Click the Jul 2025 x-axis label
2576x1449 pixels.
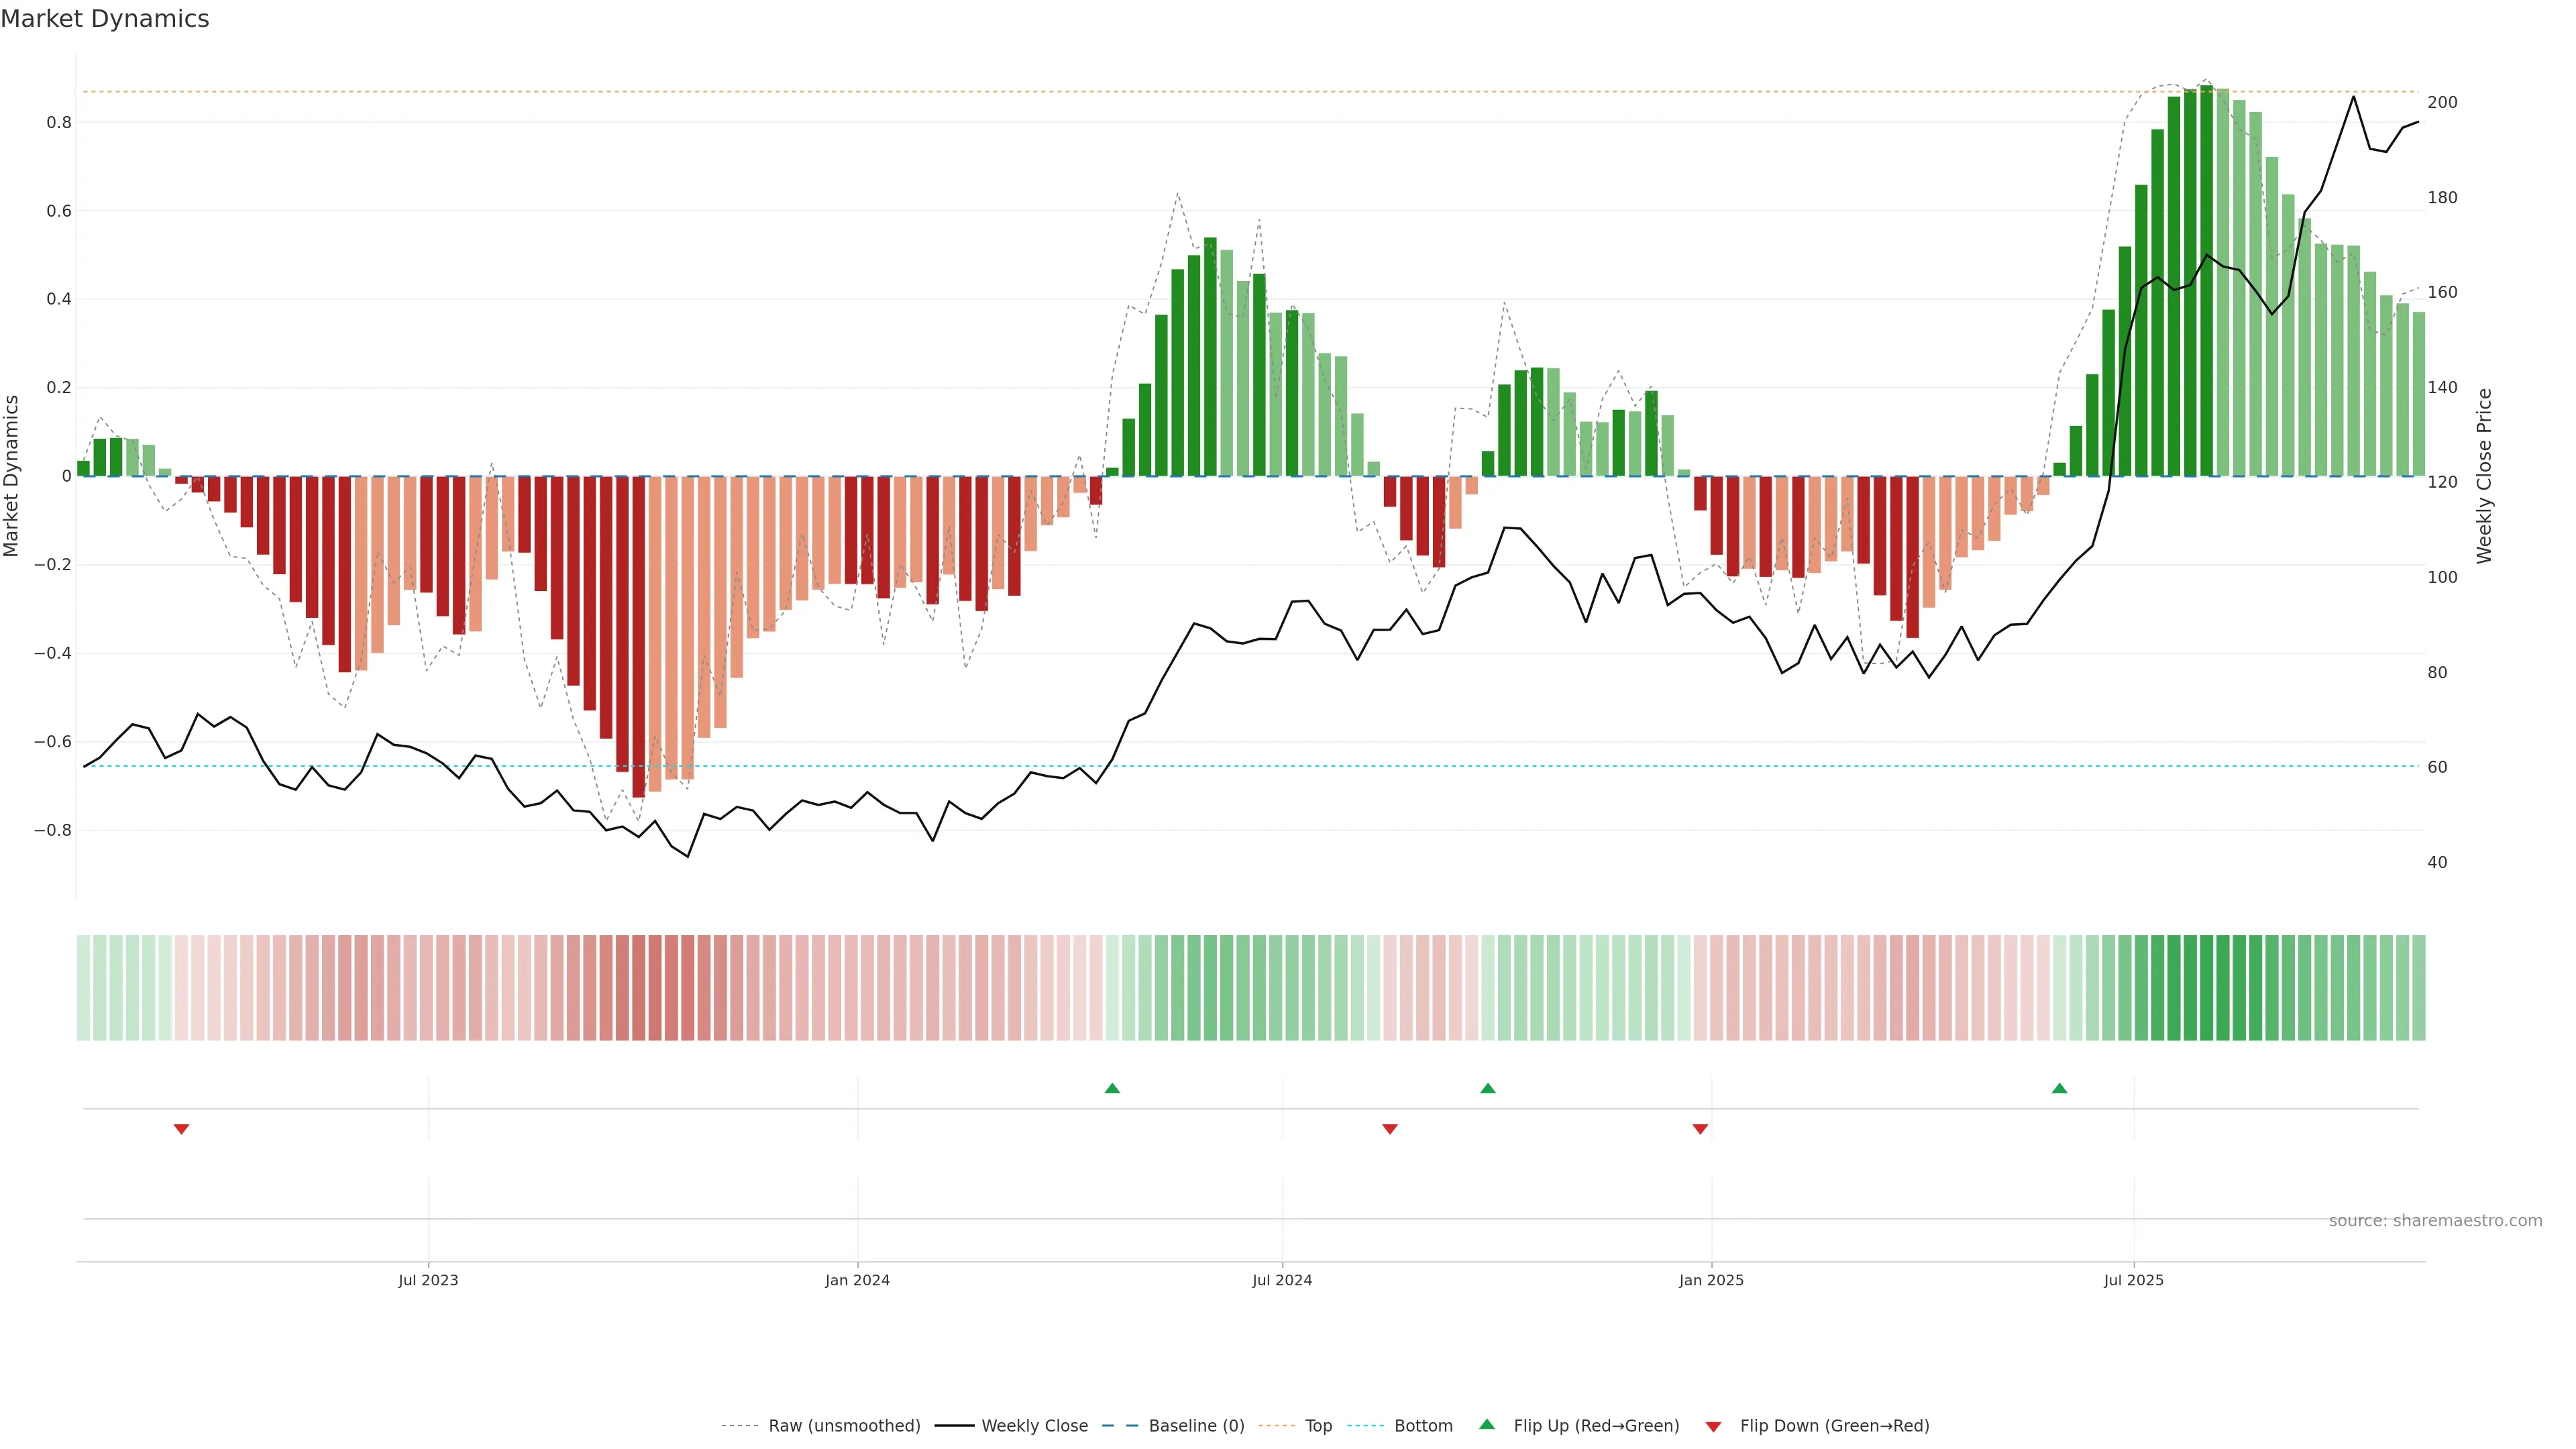(x=2133, y=1280)
